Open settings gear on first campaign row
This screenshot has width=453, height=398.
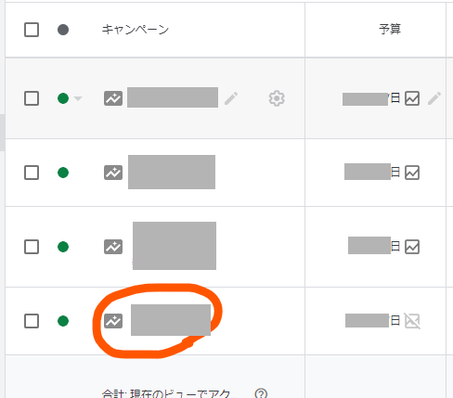tap(277, 98)
